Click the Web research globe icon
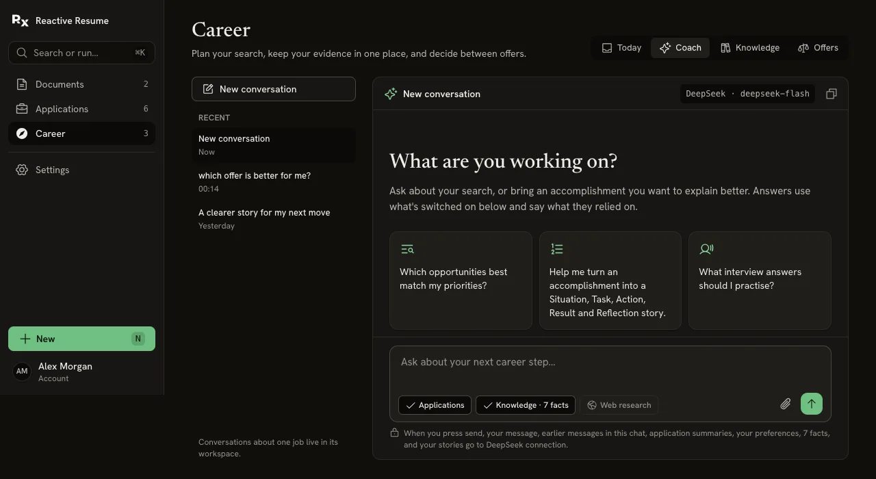 click(x=592, y=405)
